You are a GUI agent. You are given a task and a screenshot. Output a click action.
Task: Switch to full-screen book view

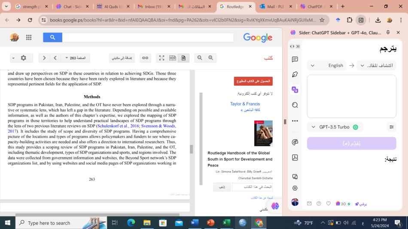coord(161,58)
